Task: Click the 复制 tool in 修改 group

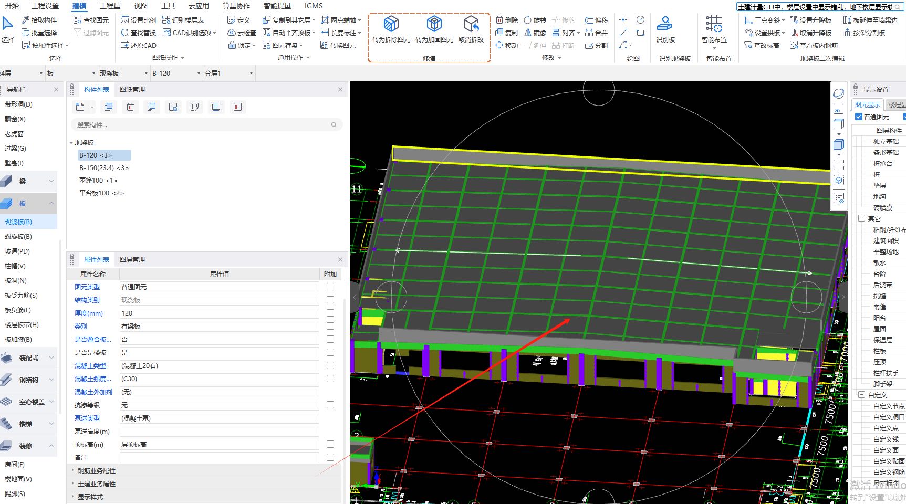Action: coord(507,33)
